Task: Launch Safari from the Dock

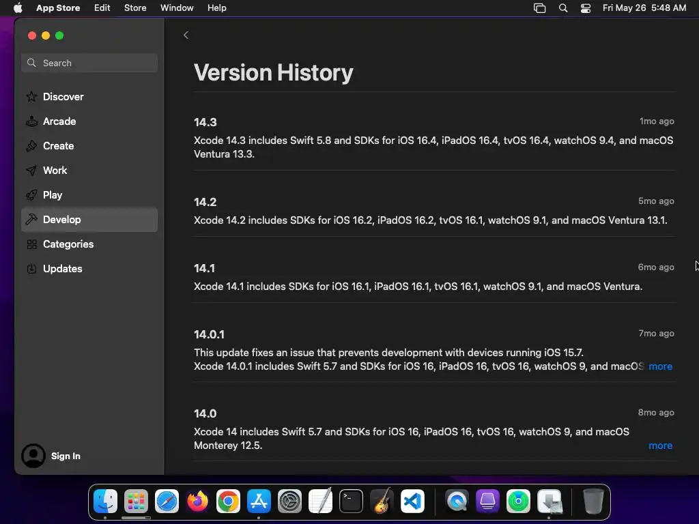Action: coord(167,501)
